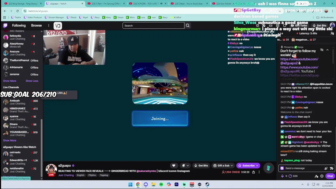Open Discord from the taskbar
336x189 pixels.
146,185
